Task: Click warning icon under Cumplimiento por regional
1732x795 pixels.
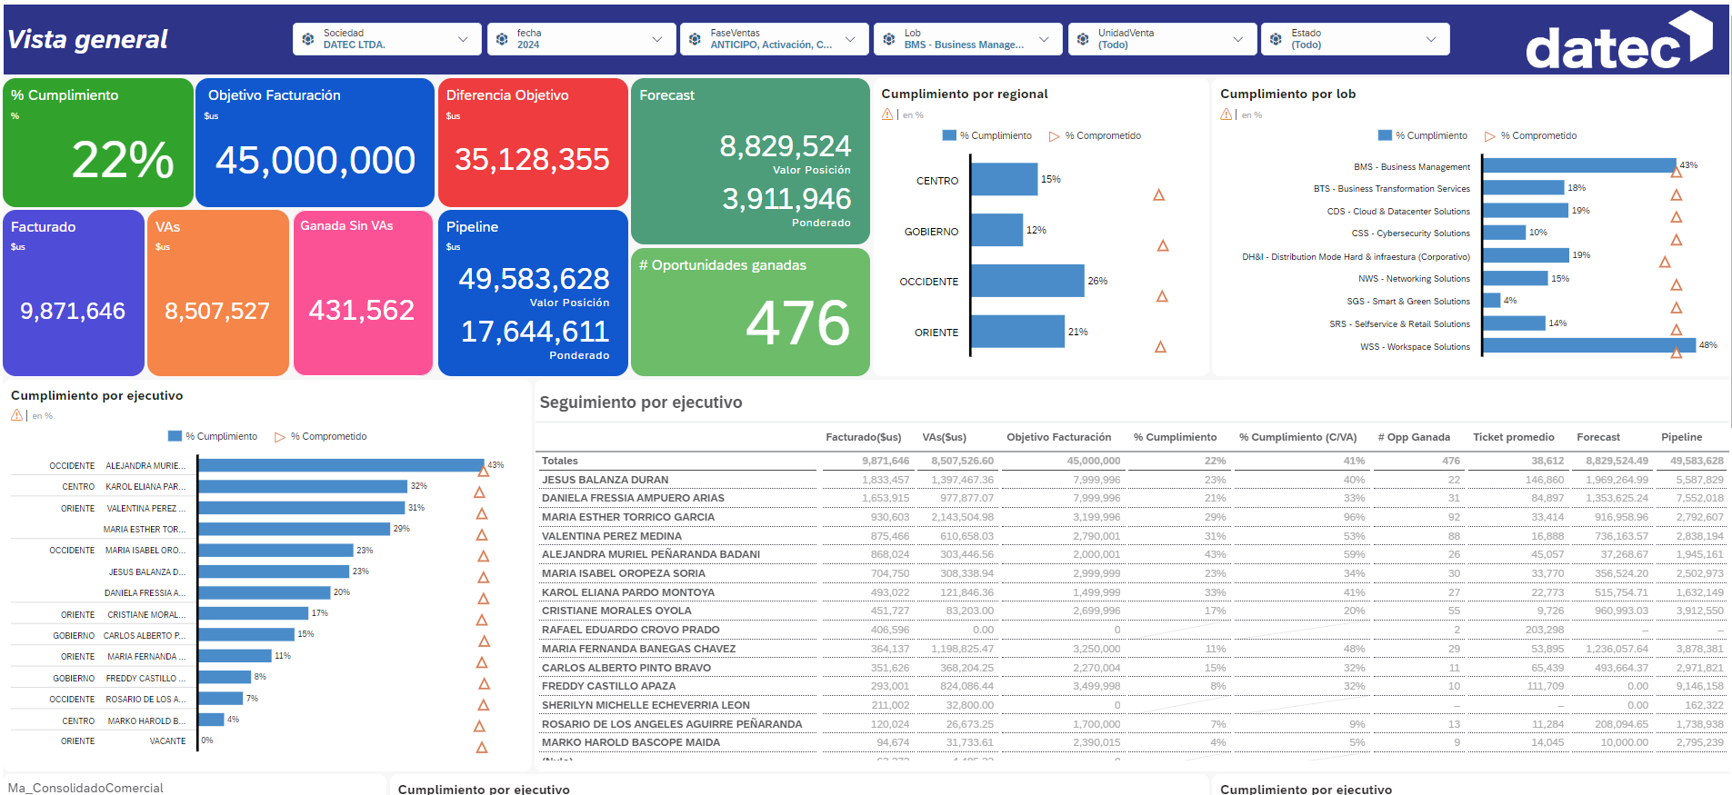Action: (887, 114)
